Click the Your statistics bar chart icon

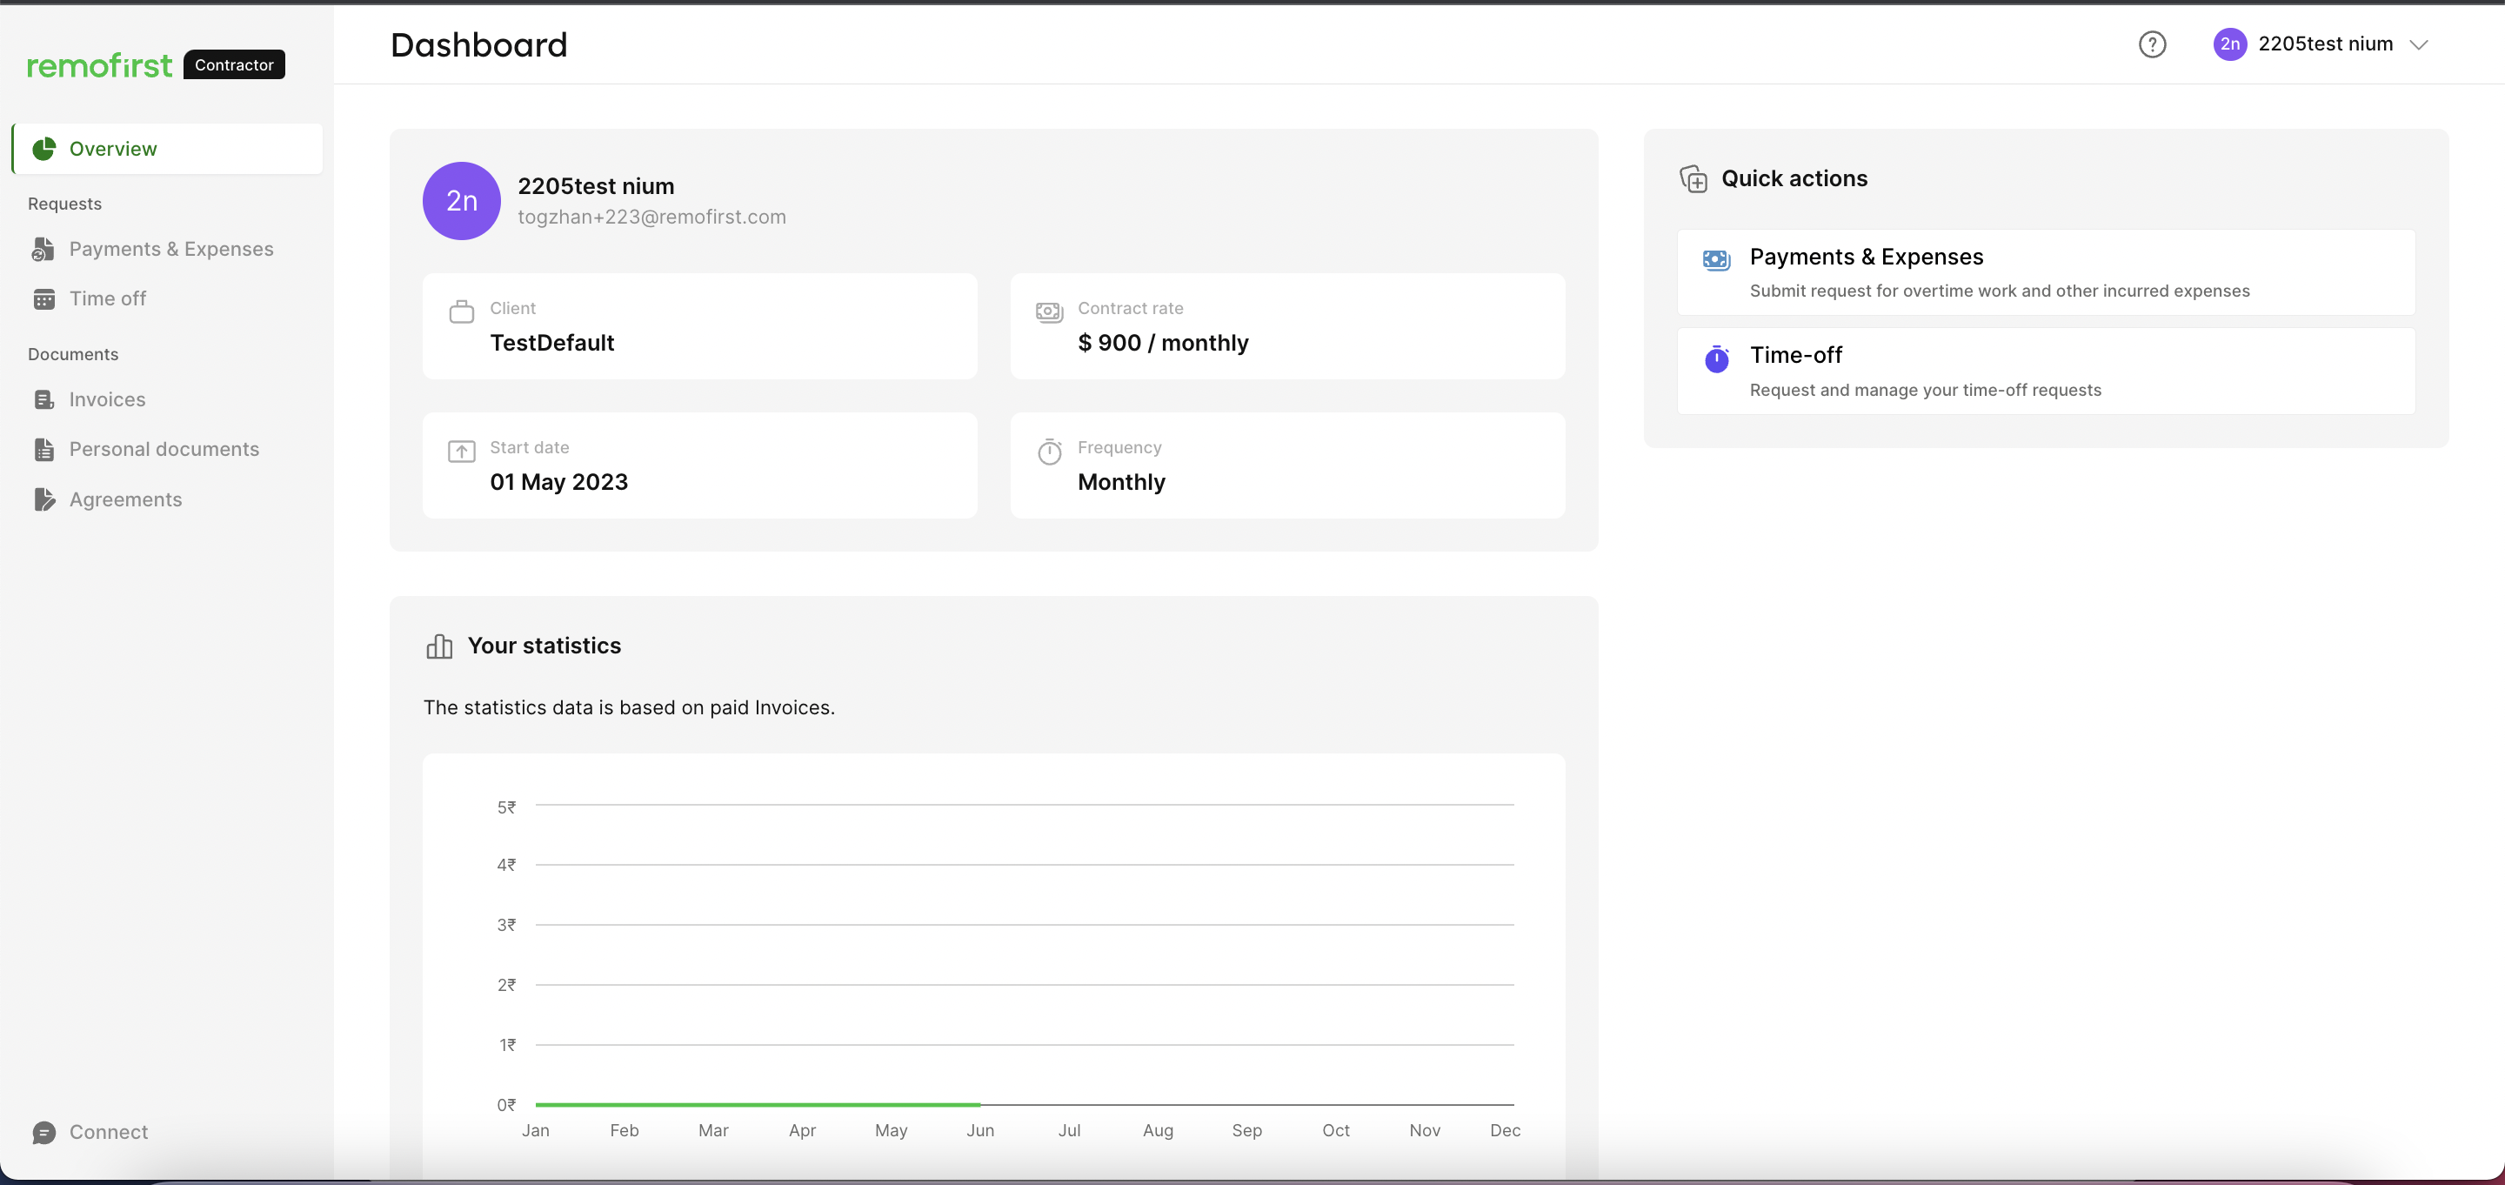click(x=438, y=646)
